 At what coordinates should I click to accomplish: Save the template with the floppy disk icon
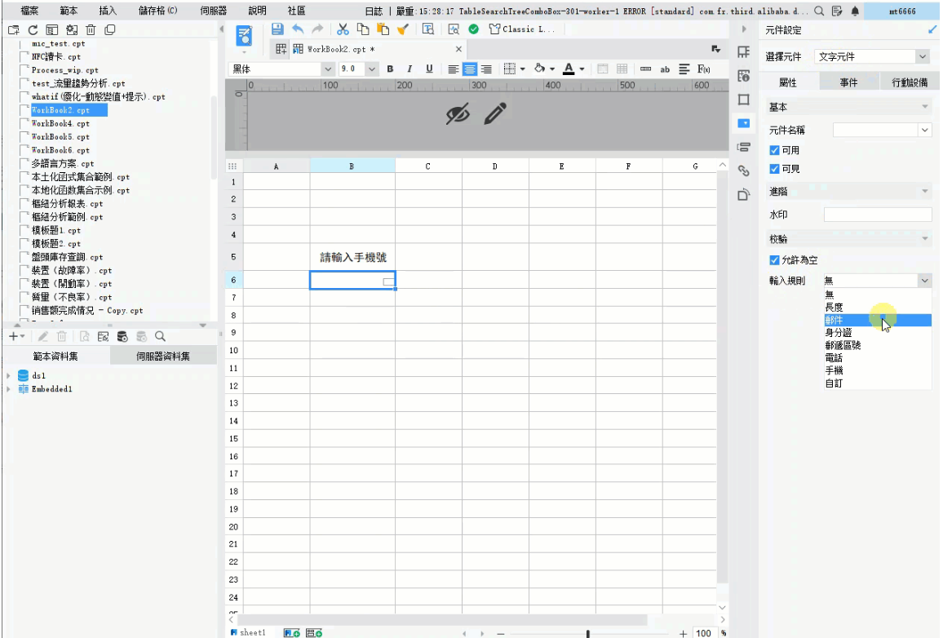tap(277, 29)
